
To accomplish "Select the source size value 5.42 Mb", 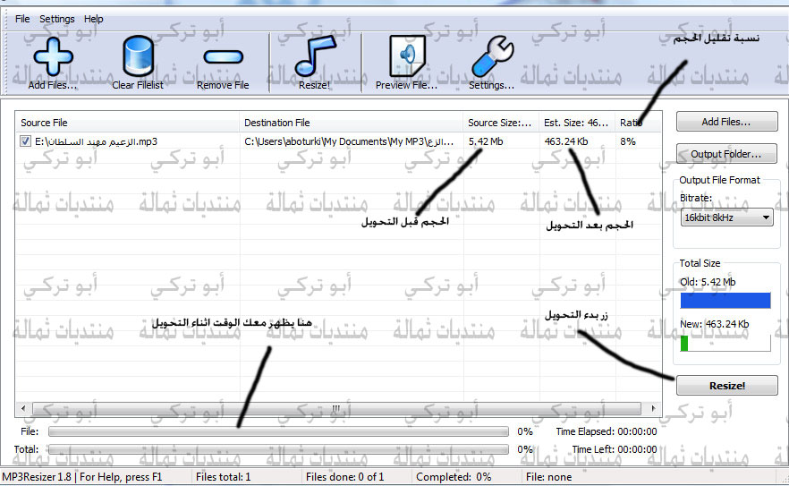I will [486, 141].
